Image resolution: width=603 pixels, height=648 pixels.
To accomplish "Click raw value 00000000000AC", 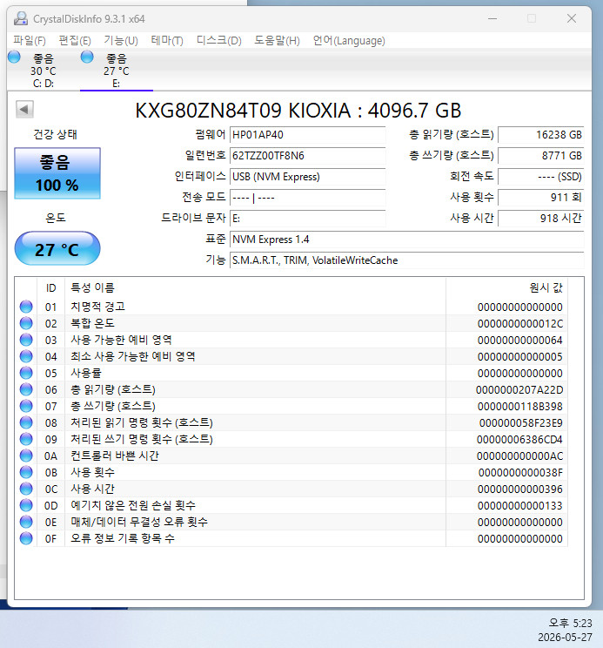I will (x=519, y=456).
